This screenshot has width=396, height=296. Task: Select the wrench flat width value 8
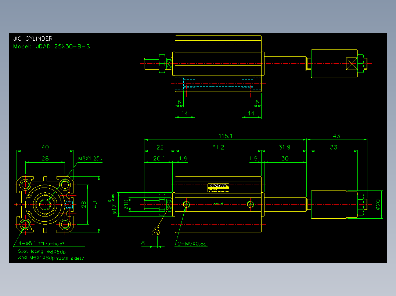(143, 243)
